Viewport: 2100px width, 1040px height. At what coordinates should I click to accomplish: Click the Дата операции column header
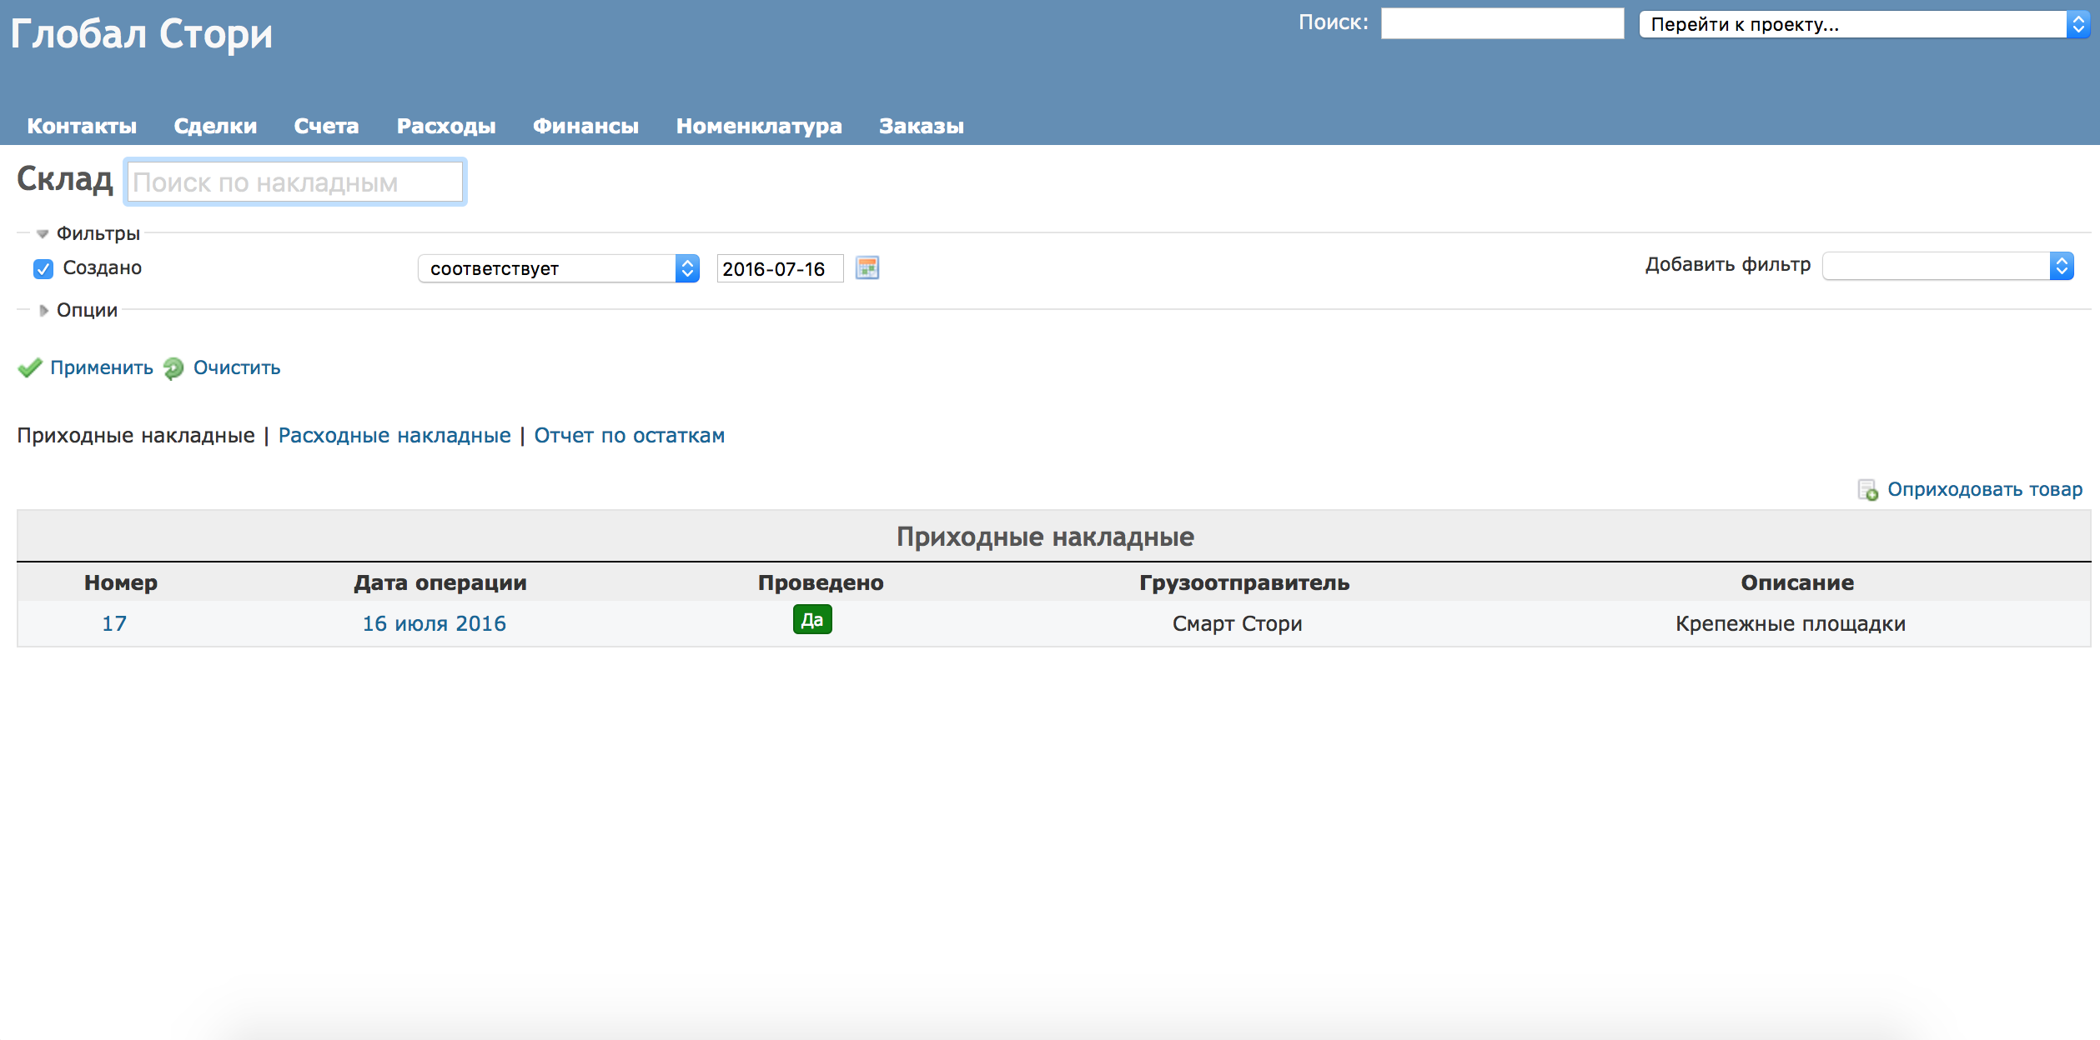(x=440, y=582)
